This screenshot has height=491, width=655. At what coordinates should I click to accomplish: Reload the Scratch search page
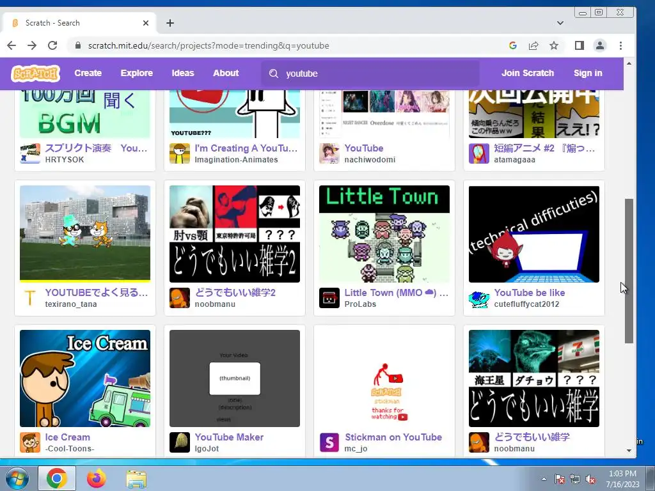point(52,45)
